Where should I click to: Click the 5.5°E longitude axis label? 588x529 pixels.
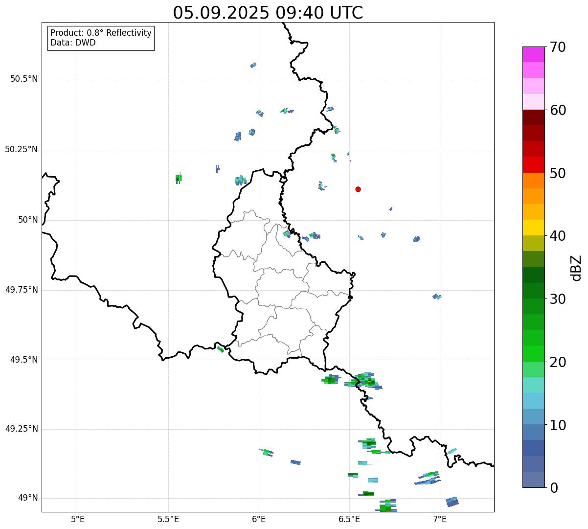pyautogui.click(x=168, y=519)
